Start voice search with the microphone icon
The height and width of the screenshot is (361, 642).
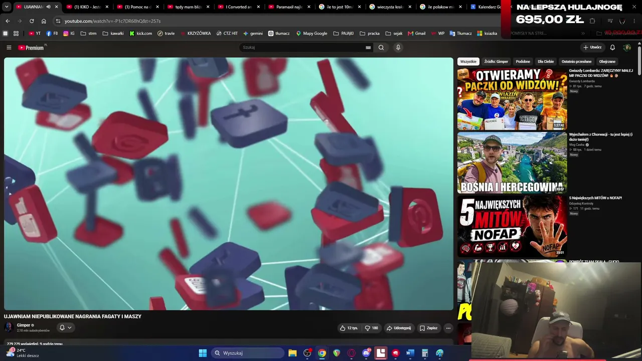click(398, 48)
